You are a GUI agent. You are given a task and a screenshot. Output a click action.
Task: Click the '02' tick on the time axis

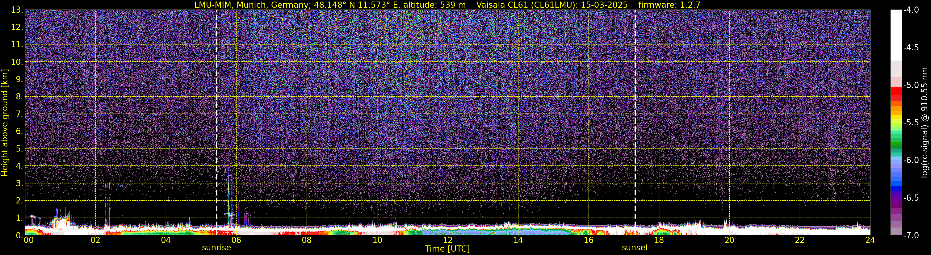click(x=95, y=240)
